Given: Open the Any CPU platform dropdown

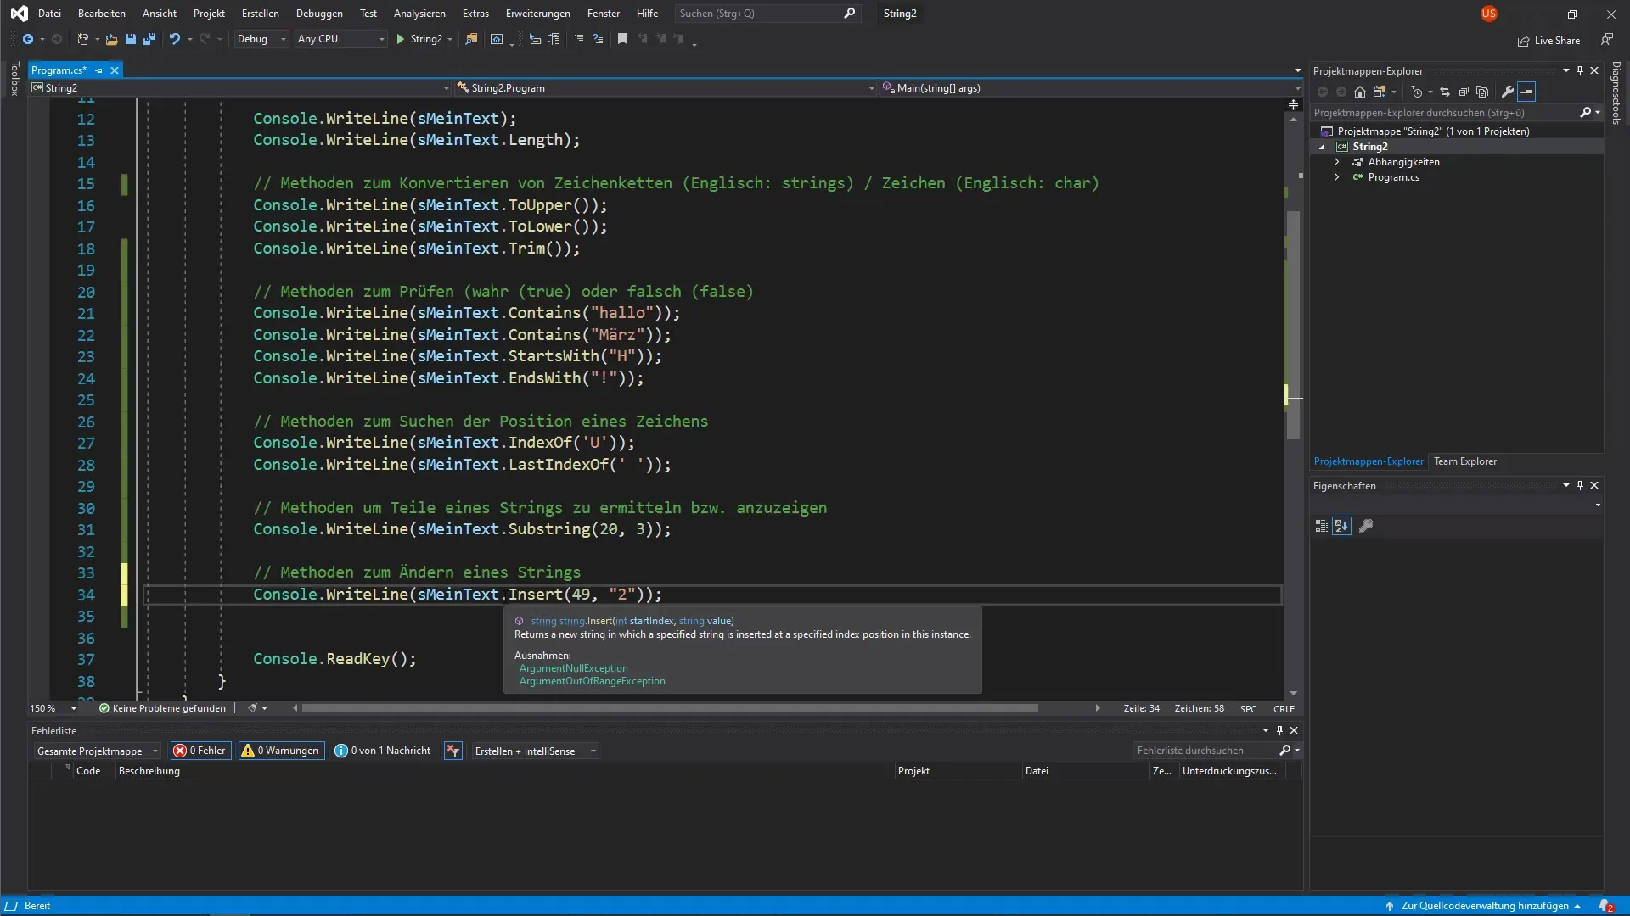Looking at the screenshot, I should pyautogui.click(x=340, y=39).
